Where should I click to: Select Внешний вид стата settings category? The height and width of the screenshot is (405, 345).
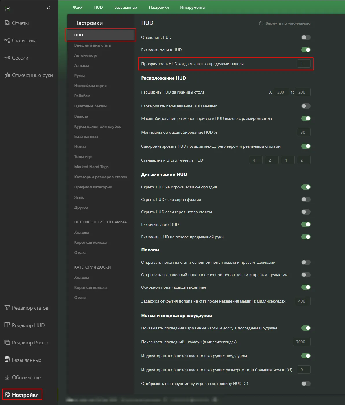(92, 45)
